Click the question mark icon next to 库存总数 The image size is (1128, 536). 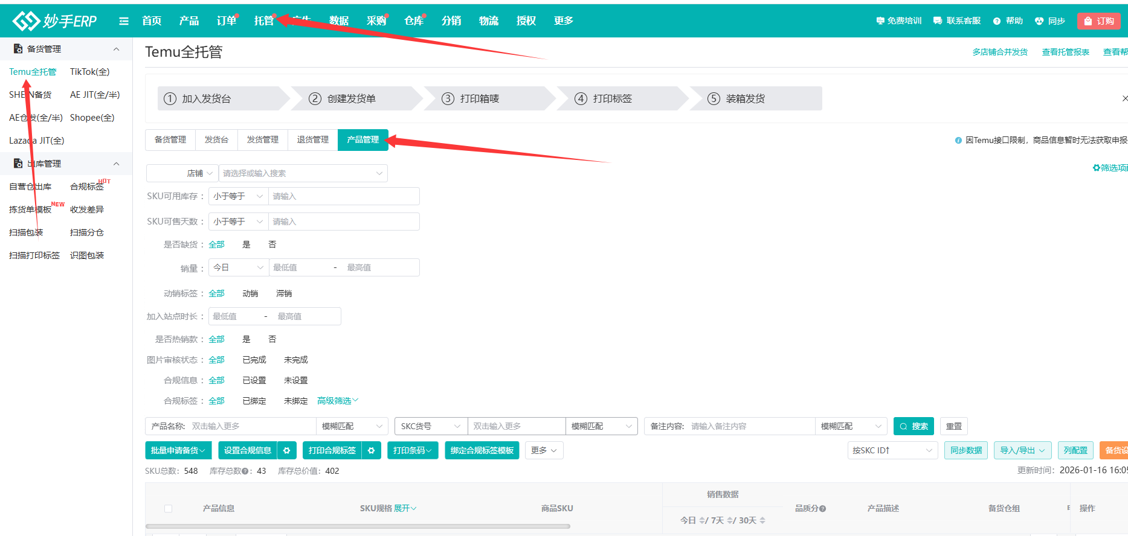(x=245, y=471)
